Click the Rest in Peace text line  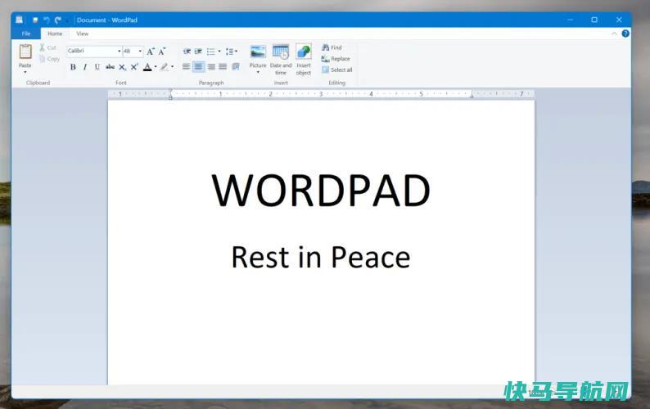[320, 258]
